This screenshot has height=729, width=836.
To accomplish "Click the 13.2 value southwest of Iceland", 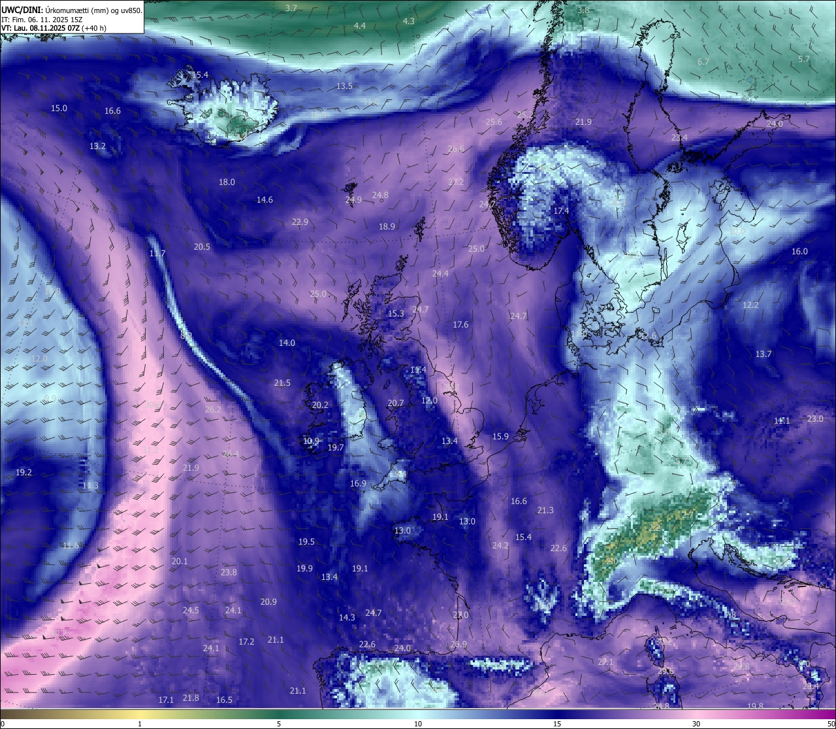I will tap(97, 146).
